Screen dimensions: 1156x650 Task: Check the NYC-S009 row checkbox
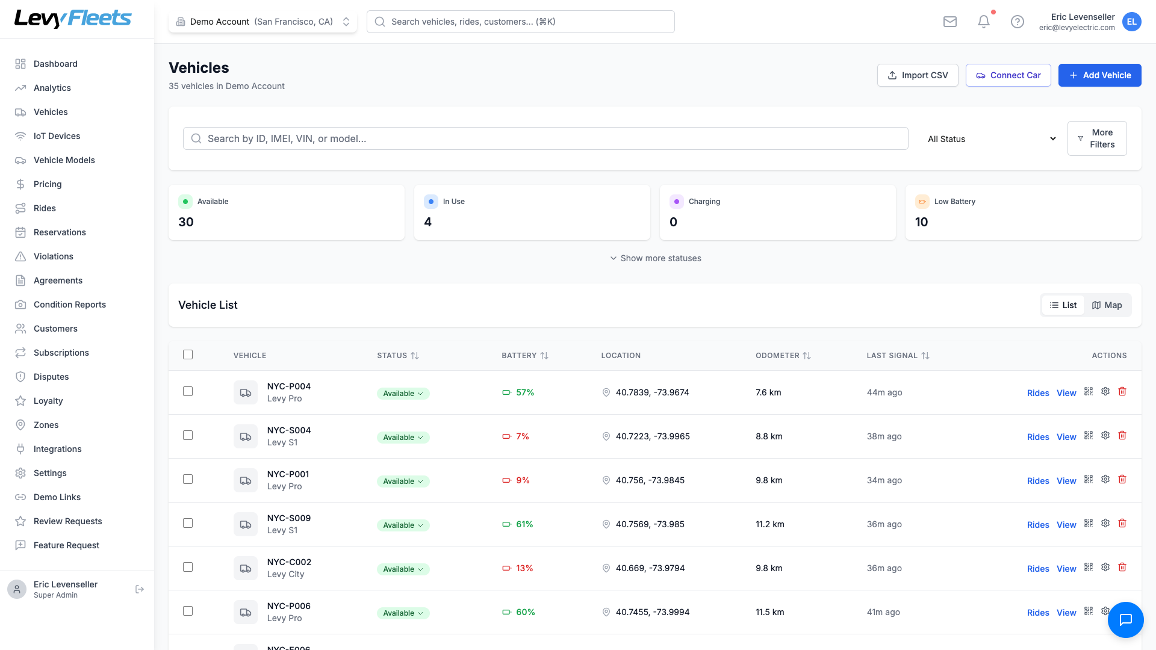coord(188,523)
